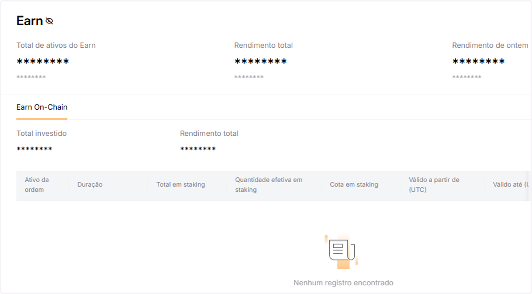The height and width of the screenshot is (294, 532).
Task: Click hidden value under 'Rendimento de ontem'
Action: pyautogui.click(x=478, y=61)
